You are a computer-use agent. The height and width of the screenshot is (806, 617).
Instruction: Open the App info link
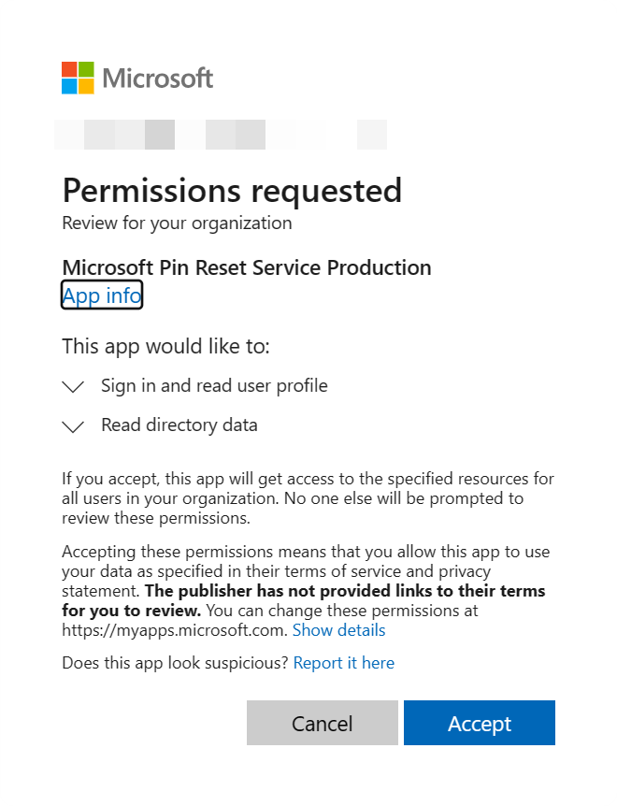click(x=102, y=296)
